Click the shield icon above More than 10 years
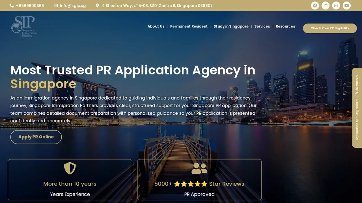362x203 pixels. point(70,168)
